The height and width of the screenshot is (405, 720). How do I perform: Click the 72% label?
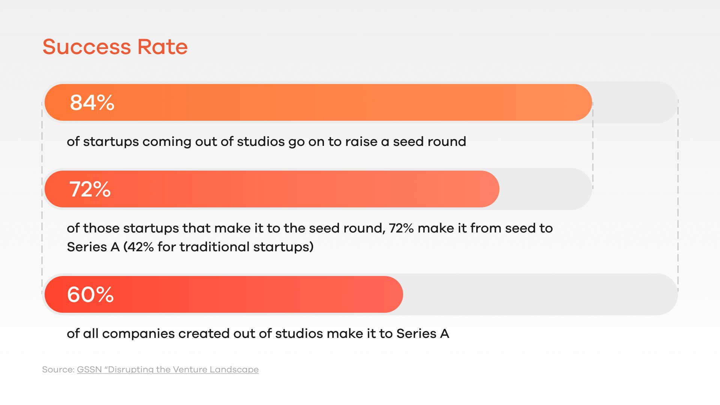point(90,189)
